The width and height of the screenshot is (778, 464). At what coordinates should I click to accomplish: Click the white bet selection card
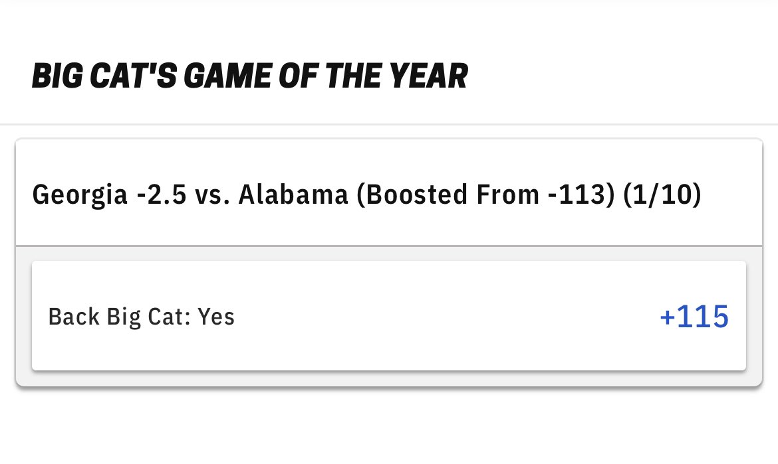[389, 315]
